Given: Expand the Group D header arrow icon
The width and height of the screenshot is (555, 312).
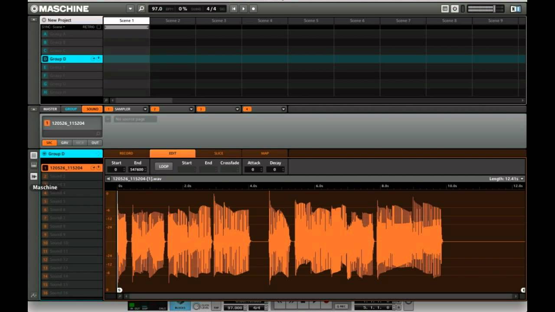Looking at the screenshot, I should point(44,154).
